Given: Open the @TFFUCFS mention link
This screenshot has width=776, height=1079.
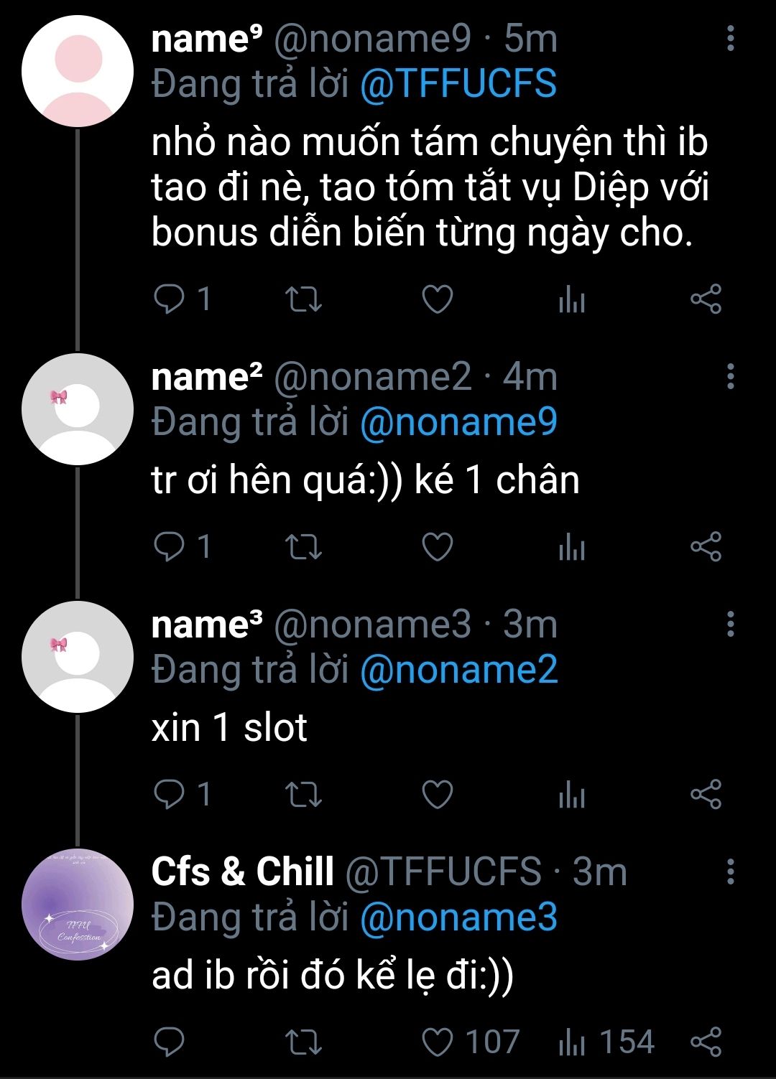Looking at the screenshot, I should [x=458, y=84].
